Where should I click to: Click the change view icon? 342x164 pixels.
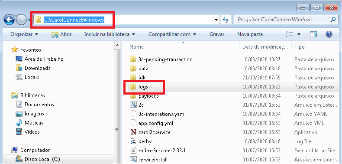coord(290,34)
